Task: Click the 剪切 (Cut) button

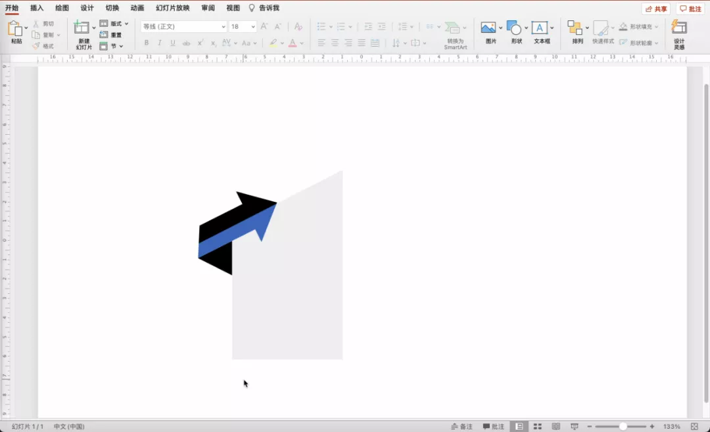Action: click(44, 24)
